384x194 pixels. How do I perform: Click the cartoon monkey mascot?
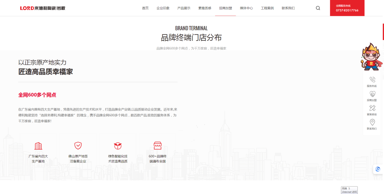click(371, 57)
